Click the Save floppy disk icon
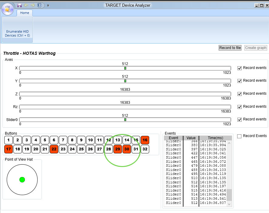Viewport: 269px width, 213px height. pyautogui.click(x=19, y=5)
